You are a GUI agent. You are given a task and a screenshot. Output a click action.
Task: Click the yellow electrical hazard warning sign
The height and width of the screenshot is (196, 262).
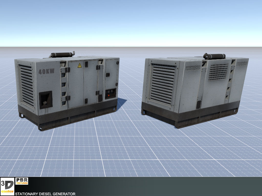80,66
